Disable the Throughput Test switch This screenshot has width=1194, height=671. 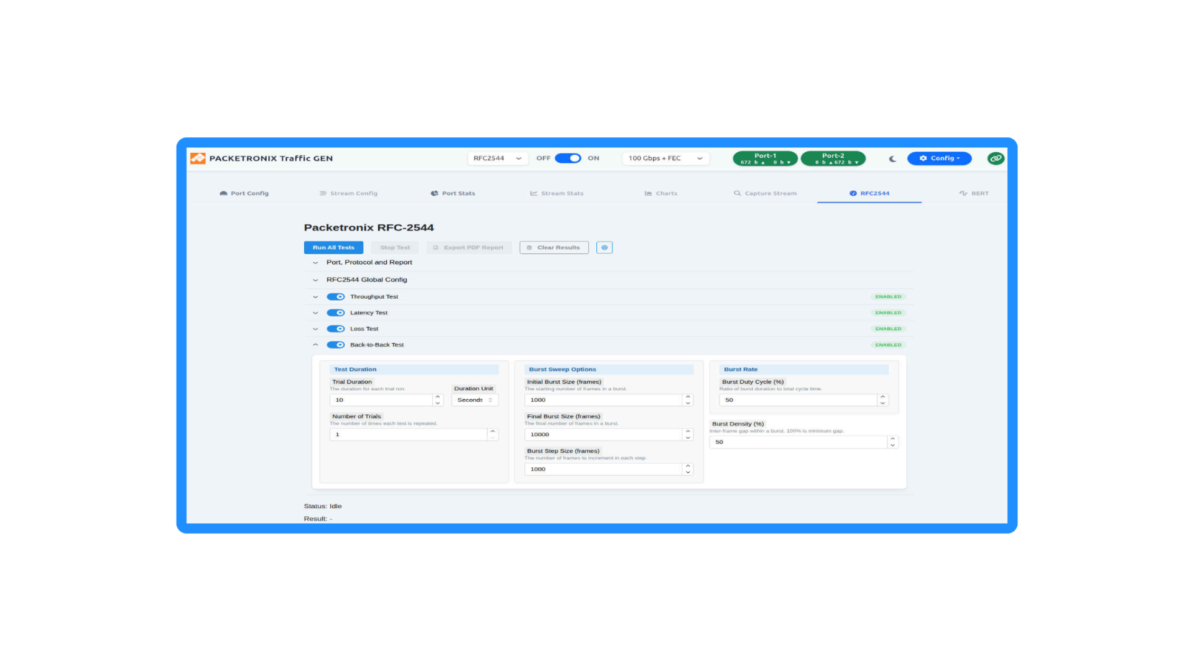point(336,297)
